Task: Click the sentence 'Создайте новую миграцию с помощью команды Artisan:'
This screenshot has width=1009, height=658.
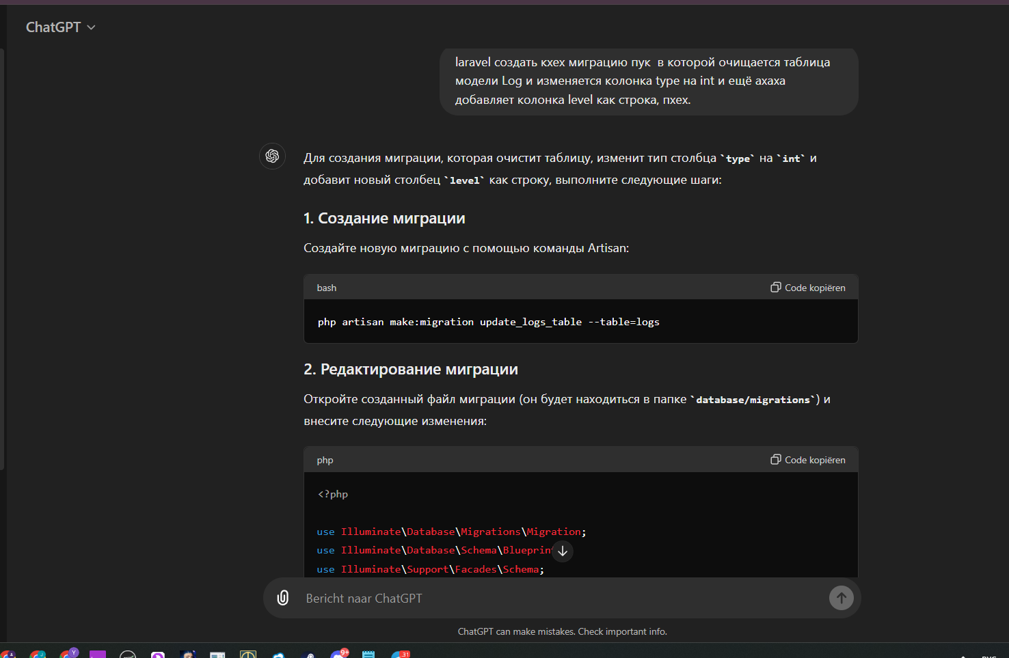Action: (466, 248)
